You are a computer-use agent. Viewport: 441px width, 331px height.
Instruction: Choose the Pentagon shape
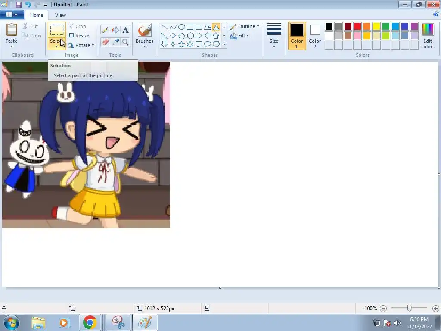(182, 36)
